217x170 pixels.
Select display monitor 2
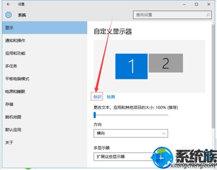[x=166, y=63]
